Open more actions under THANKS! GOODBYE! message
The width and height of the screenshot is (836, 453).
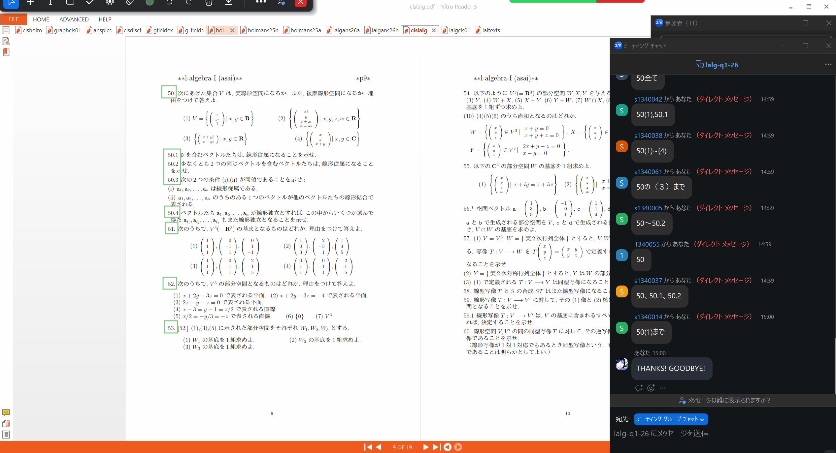tap(663, 388)
